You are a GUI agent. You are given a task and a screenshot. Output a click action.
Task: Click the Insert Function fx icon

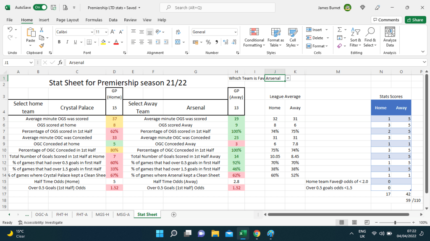60,62
